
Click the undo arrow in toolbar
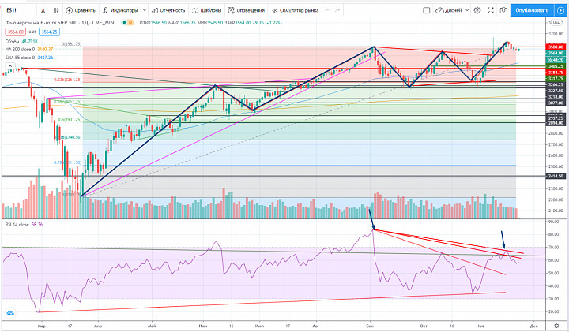(x=328, y=10)
